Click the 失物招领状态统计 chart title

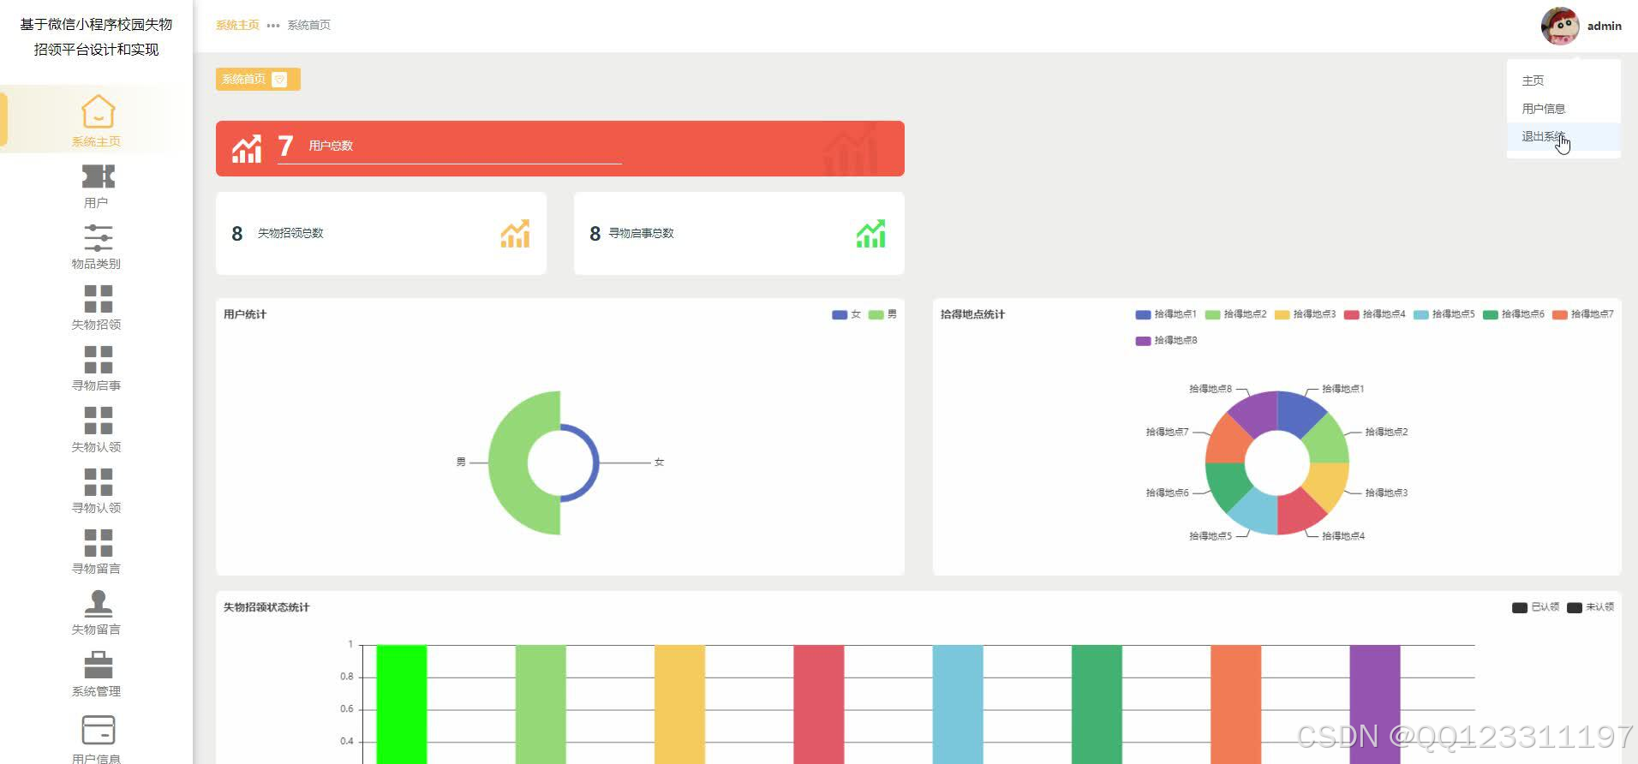coord(266,607)
